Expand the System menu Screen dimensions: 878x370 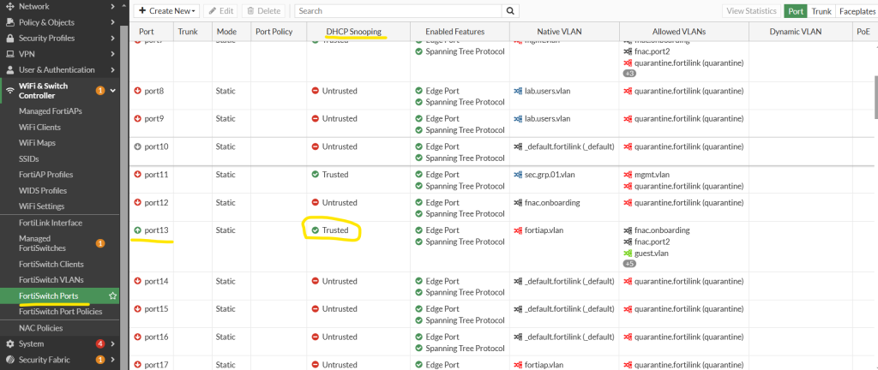pos(112,343)
